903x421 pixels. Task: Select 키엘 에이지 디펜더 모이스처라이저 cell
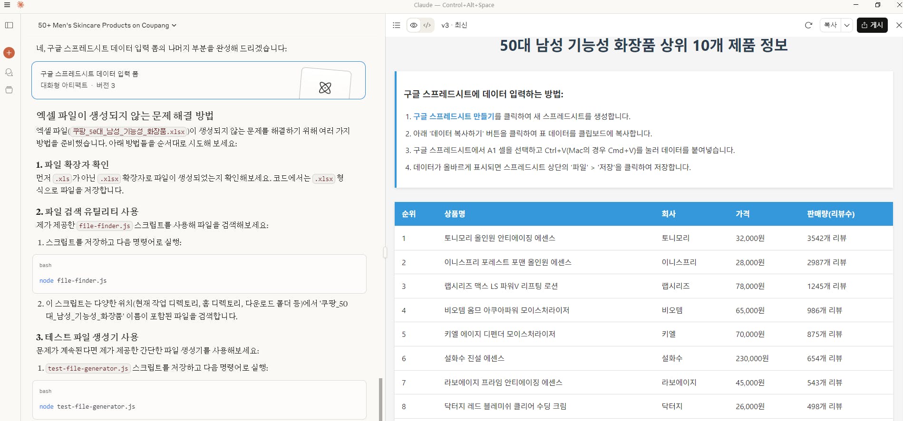pos(500,334)
